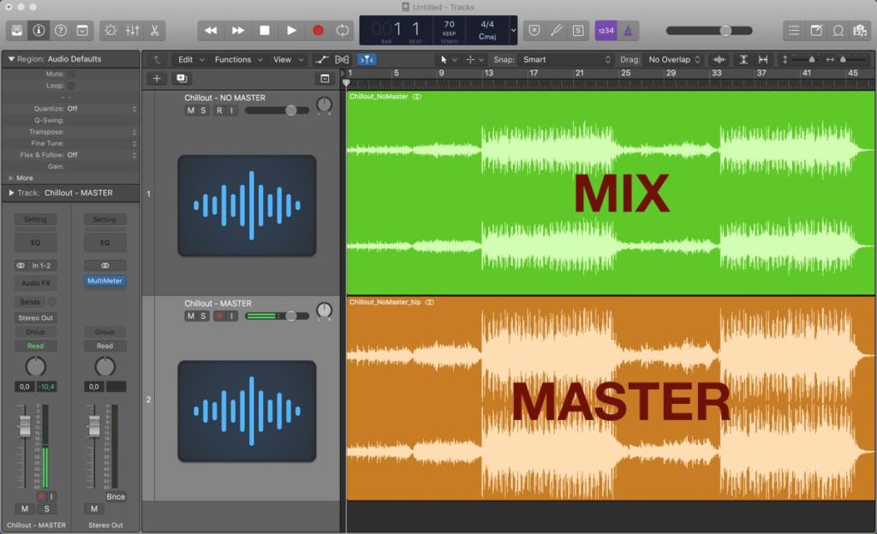Open the Marquee crosshair tool menu
Image resolution: width=877 pixels, height=534 pixels.
(474, 60)
